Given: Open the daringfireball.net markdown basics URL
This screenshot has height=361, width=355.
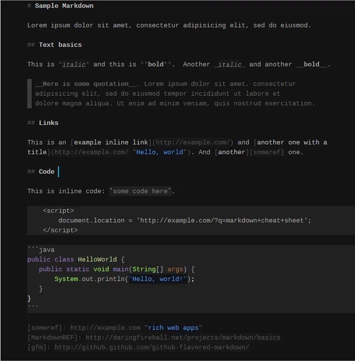Looking at the screenshot, I should pyautogui.click(x=183, y=338).
